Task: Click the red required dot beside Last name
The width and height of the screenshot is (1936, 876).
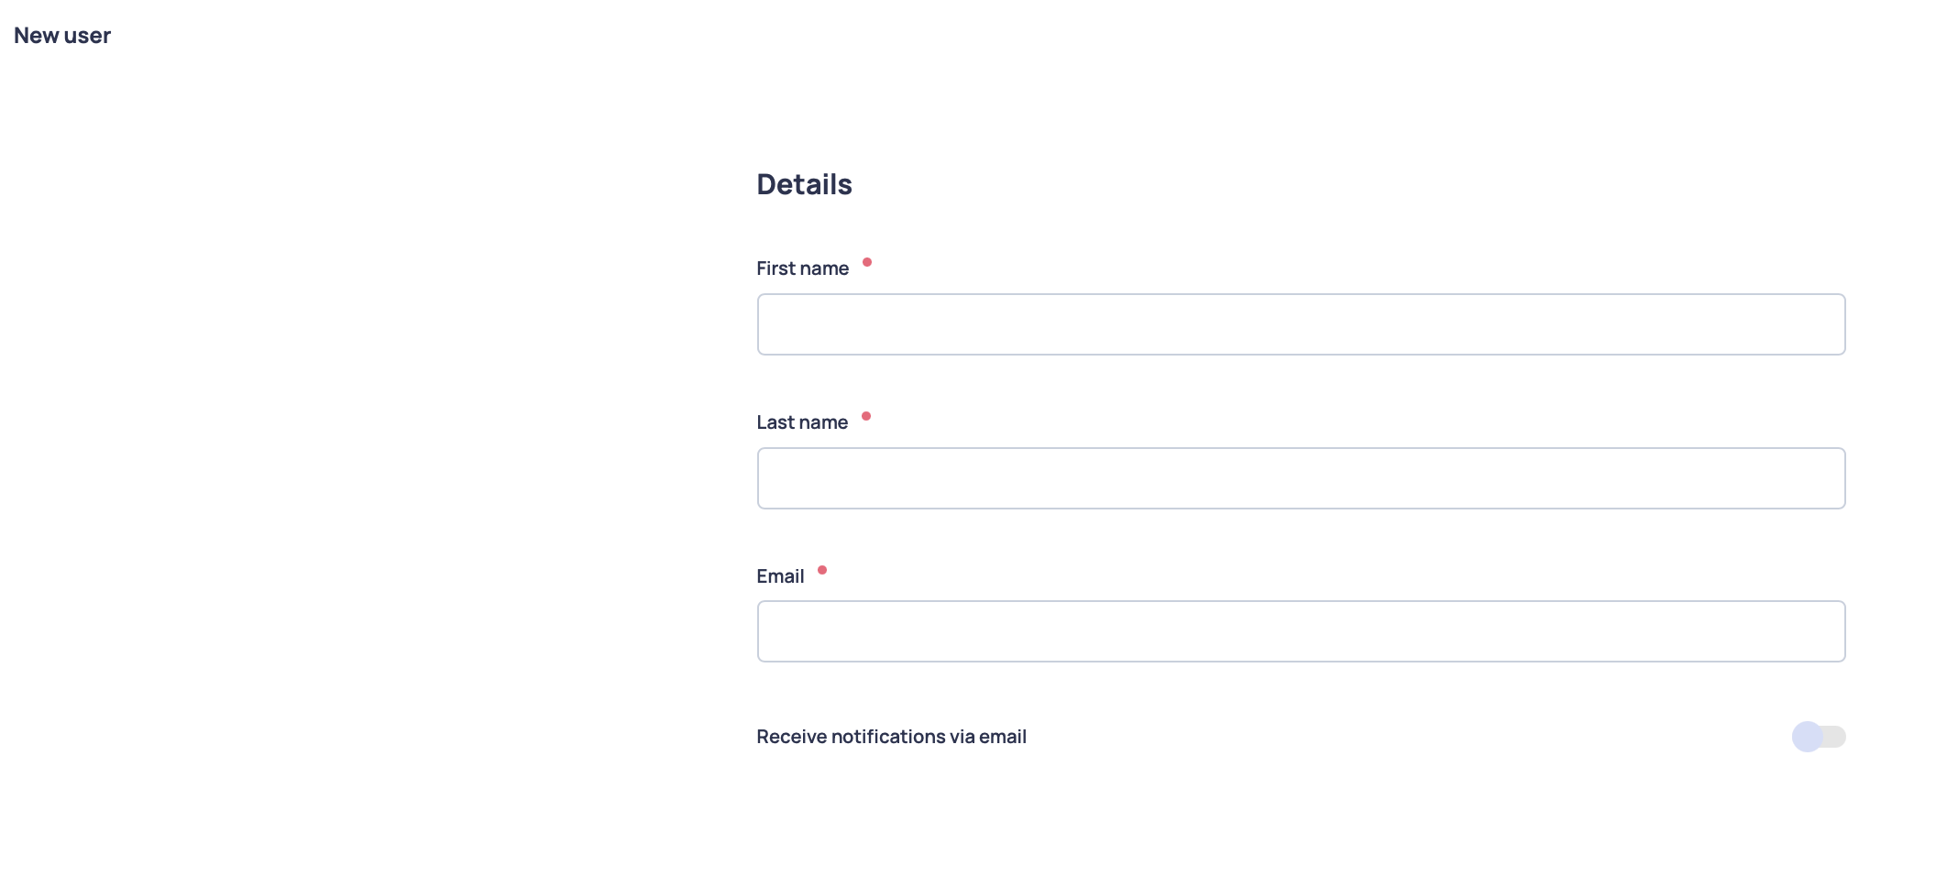Action: pos(866,416)
